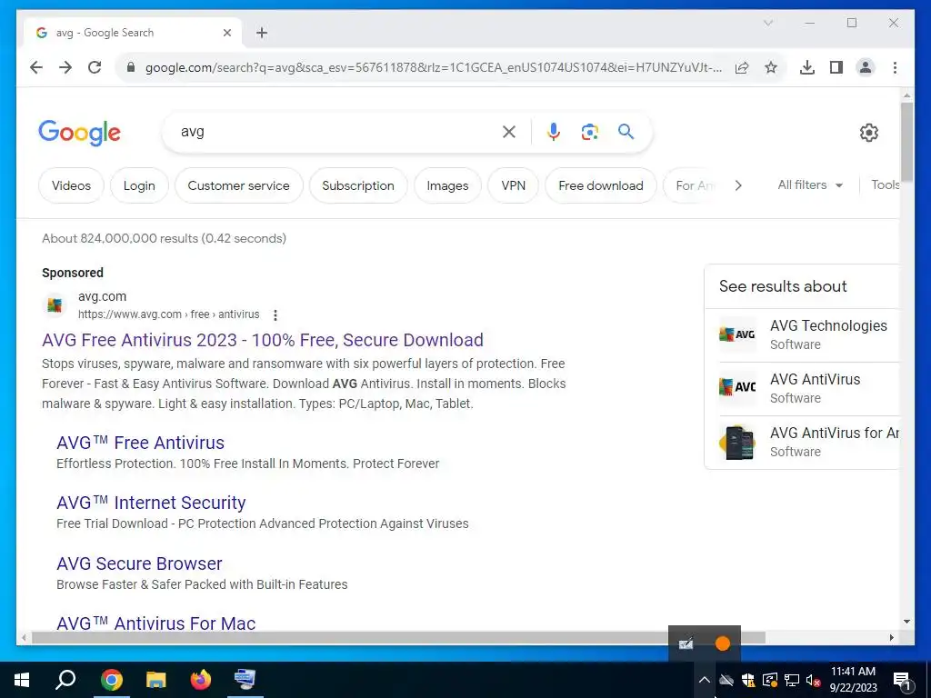Screen dimensions: 931x698
Task: Click the avg.com favicon in the sponsored result
Action: point(55,305)
